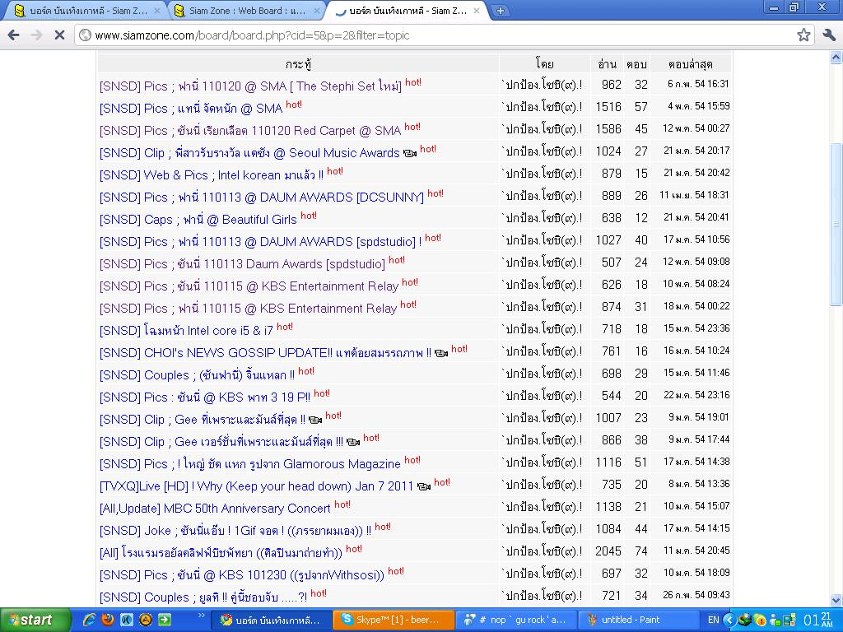Open topic Caps @ Beautiful Girls

198,220
